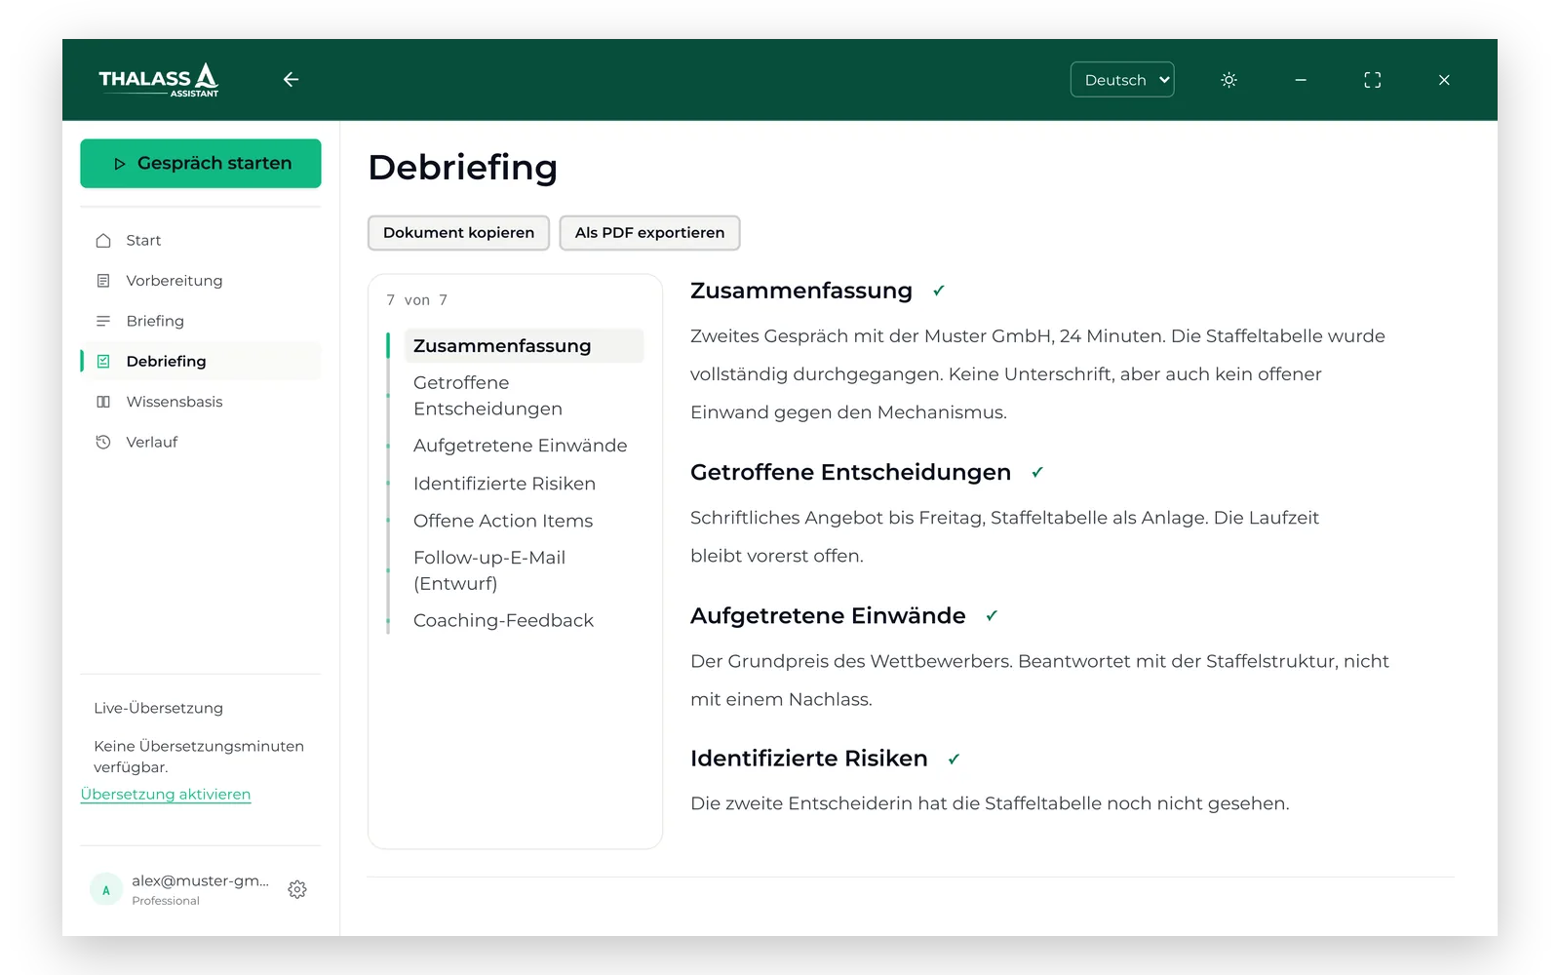Select Zusammenfassung in the outline

point(524,346)
